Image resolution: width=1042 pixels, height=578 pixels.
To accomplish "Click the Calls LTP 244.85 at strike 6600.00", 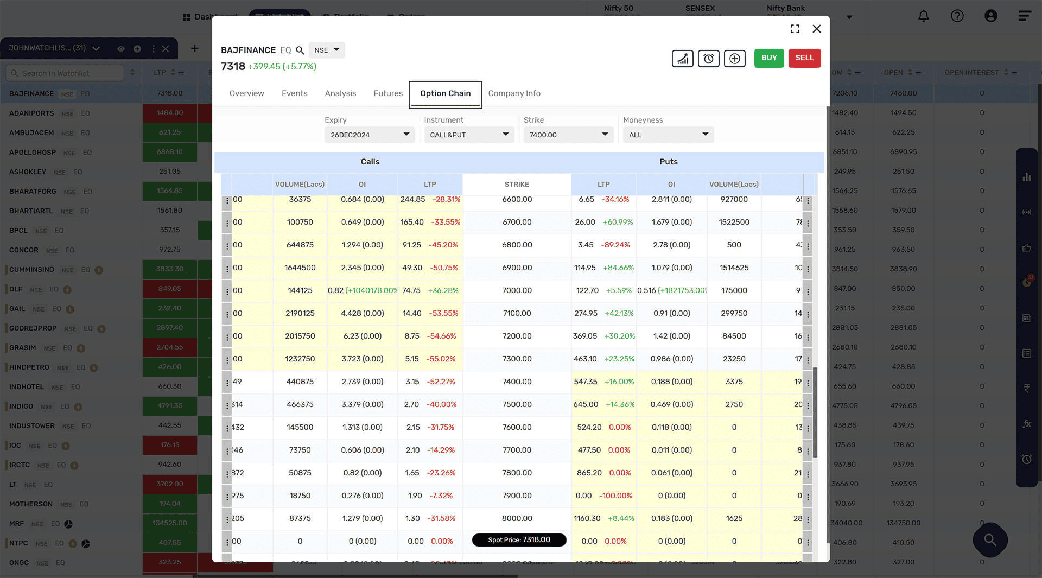I will point(412,200).
